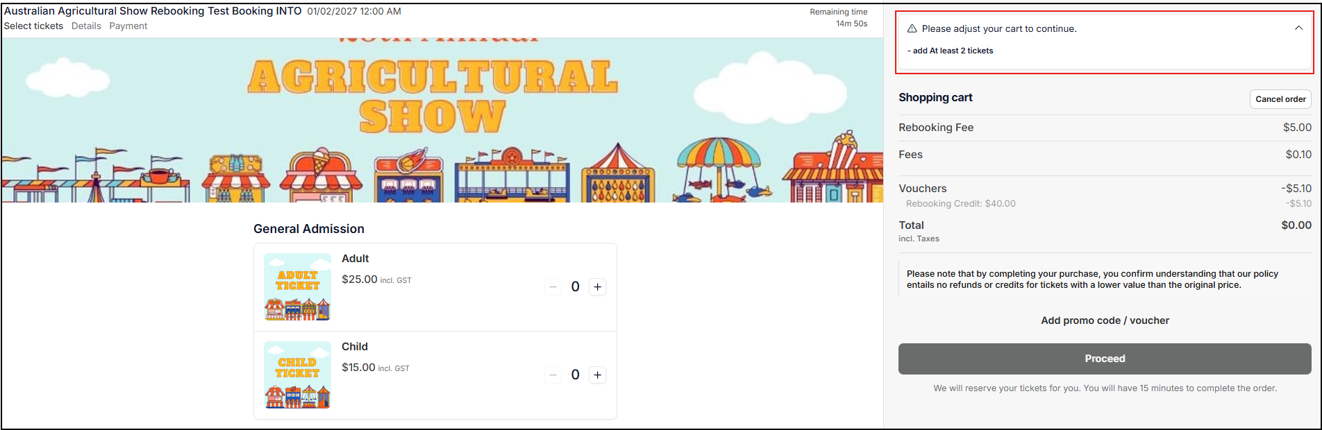Click the Child Ticket thumbnail image
Screen dimensions: 1322x430
pos(297,375)
